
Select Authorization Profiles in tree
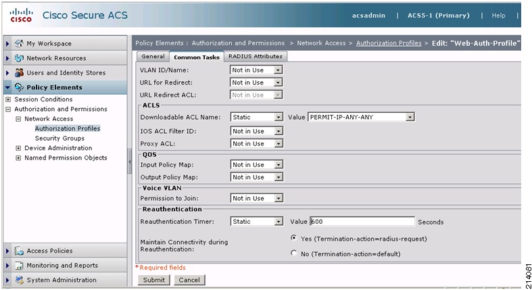[68, 128]
